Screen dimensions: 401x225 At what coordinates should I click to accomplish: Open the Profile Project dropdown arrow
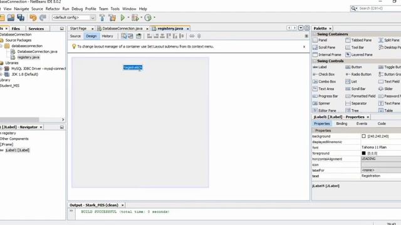coord(154,17)
